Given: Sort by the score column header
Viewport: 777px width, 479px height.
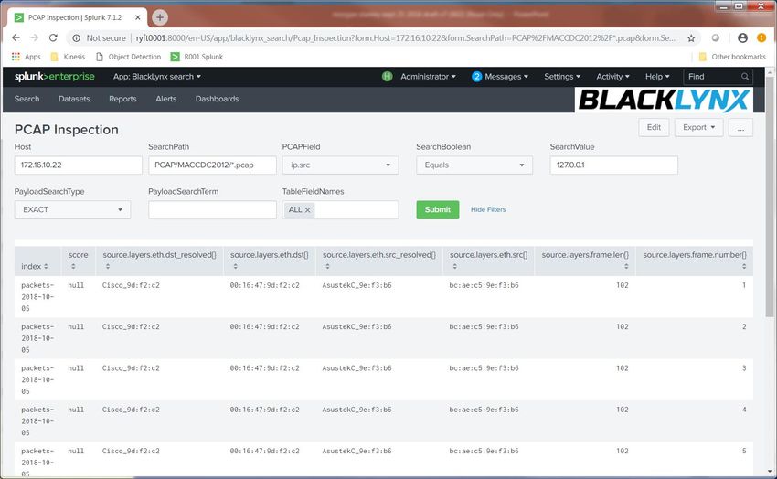Looking at the screenshot, I should click(79, 260).
